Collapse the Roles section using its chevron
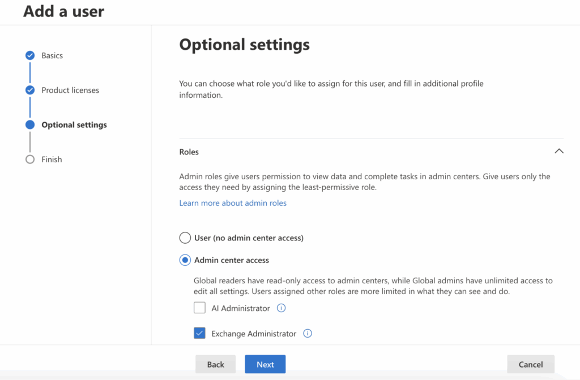Image resolution: width=580 pixels, height=380 pixels. [x=559, y=151]
